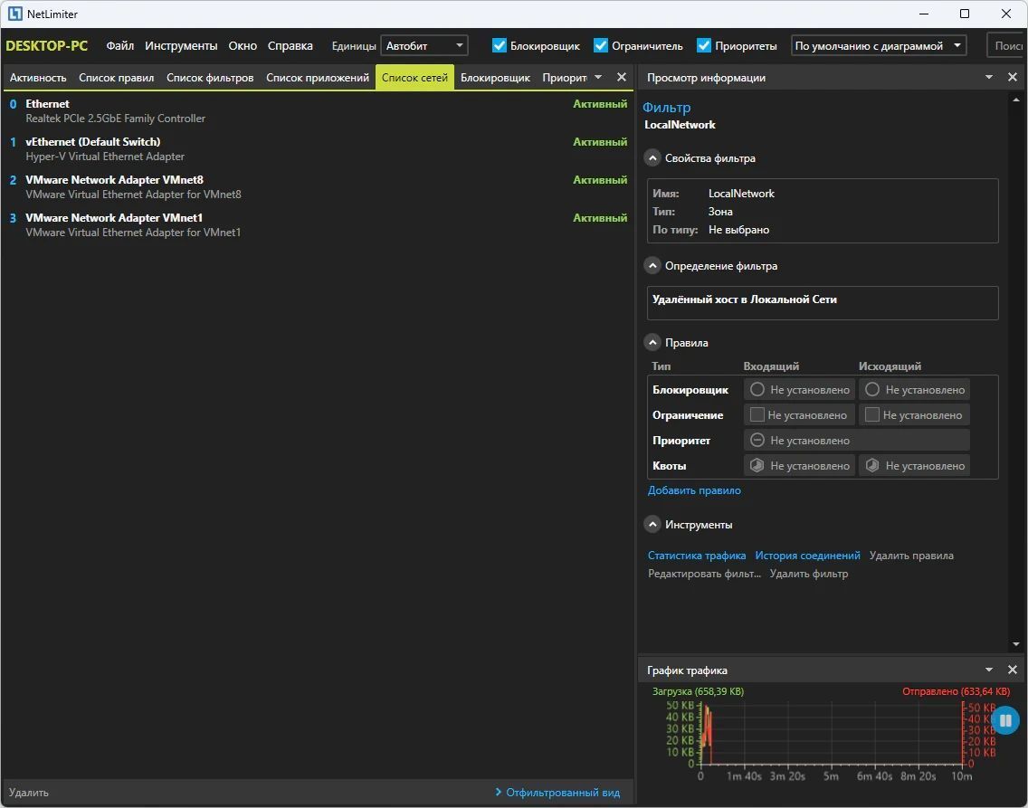
Task: Select incoming Блокировщик radio button
Action: coord(757,389)
